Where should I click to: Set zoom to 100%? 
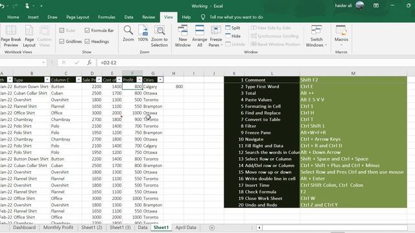pos(143,34)
